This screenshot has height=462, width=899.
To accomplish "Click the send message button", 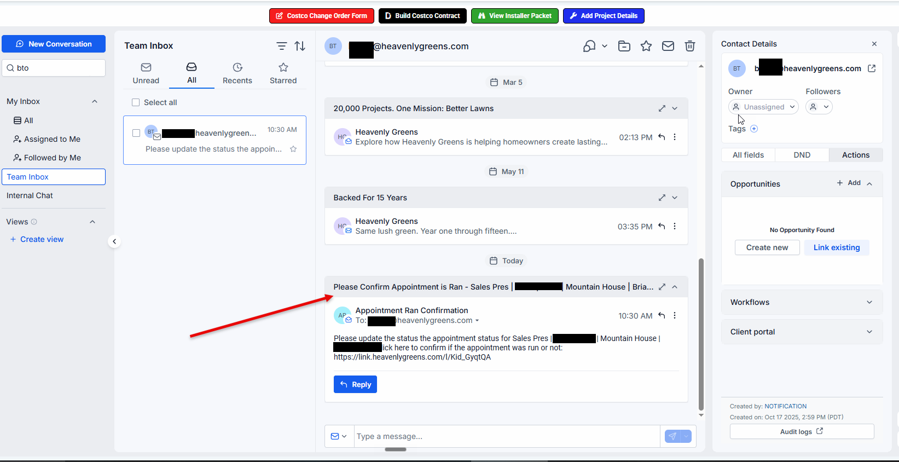I will (x=672, y=436).
